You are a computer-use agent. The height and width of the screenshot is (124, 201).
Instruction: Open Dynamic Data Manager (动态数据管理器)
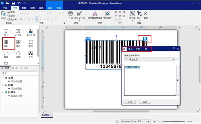pyautogui.click(x=95, y=16)
